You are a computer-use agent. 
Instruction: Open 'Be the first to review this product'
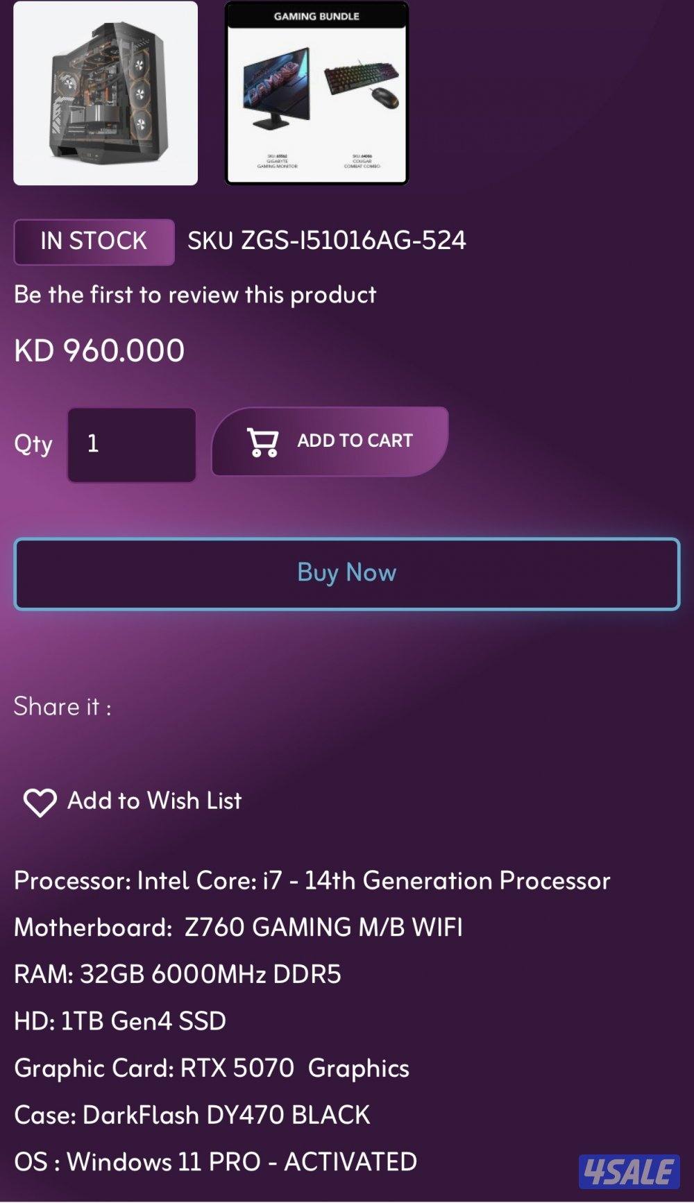click(x=195, y=295)
